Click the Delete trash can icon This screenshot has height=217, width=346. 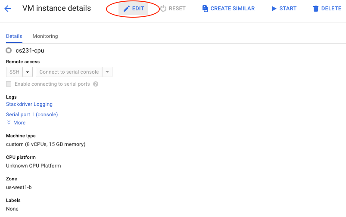coord(316,9)
